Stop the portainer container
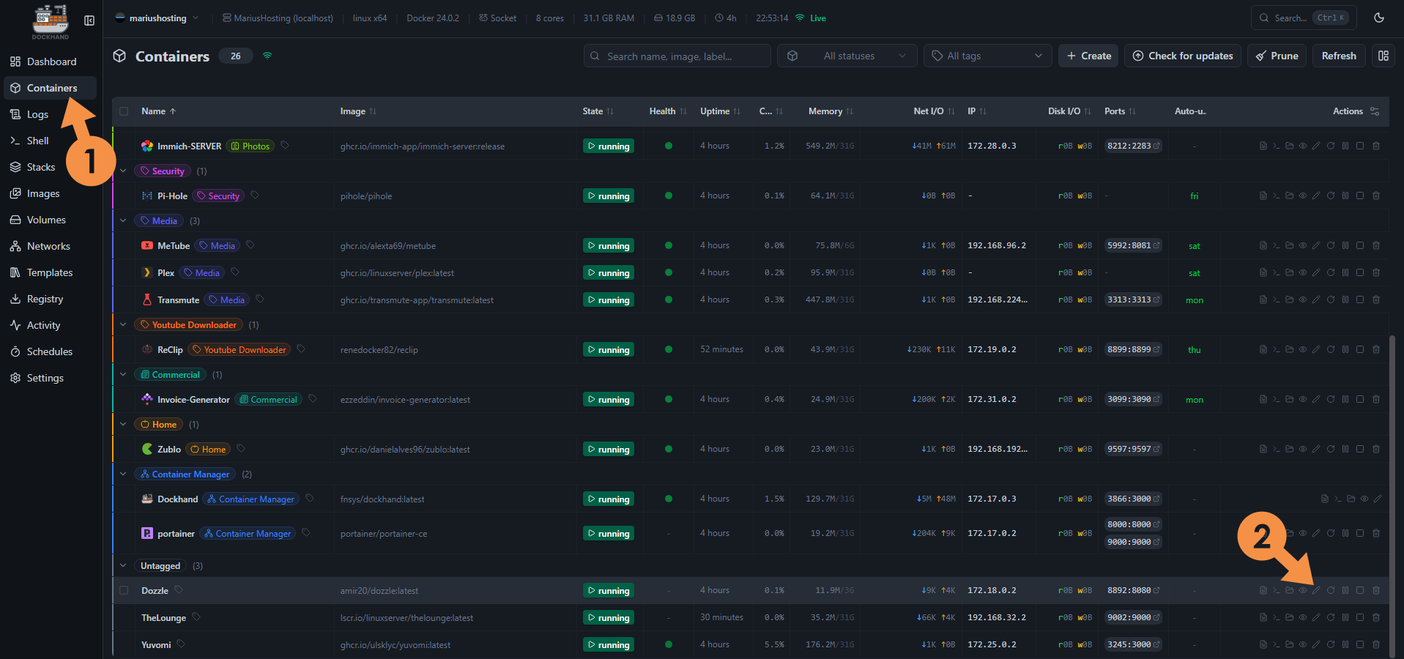This screenshot has height=659, width=1404. 1360,533
